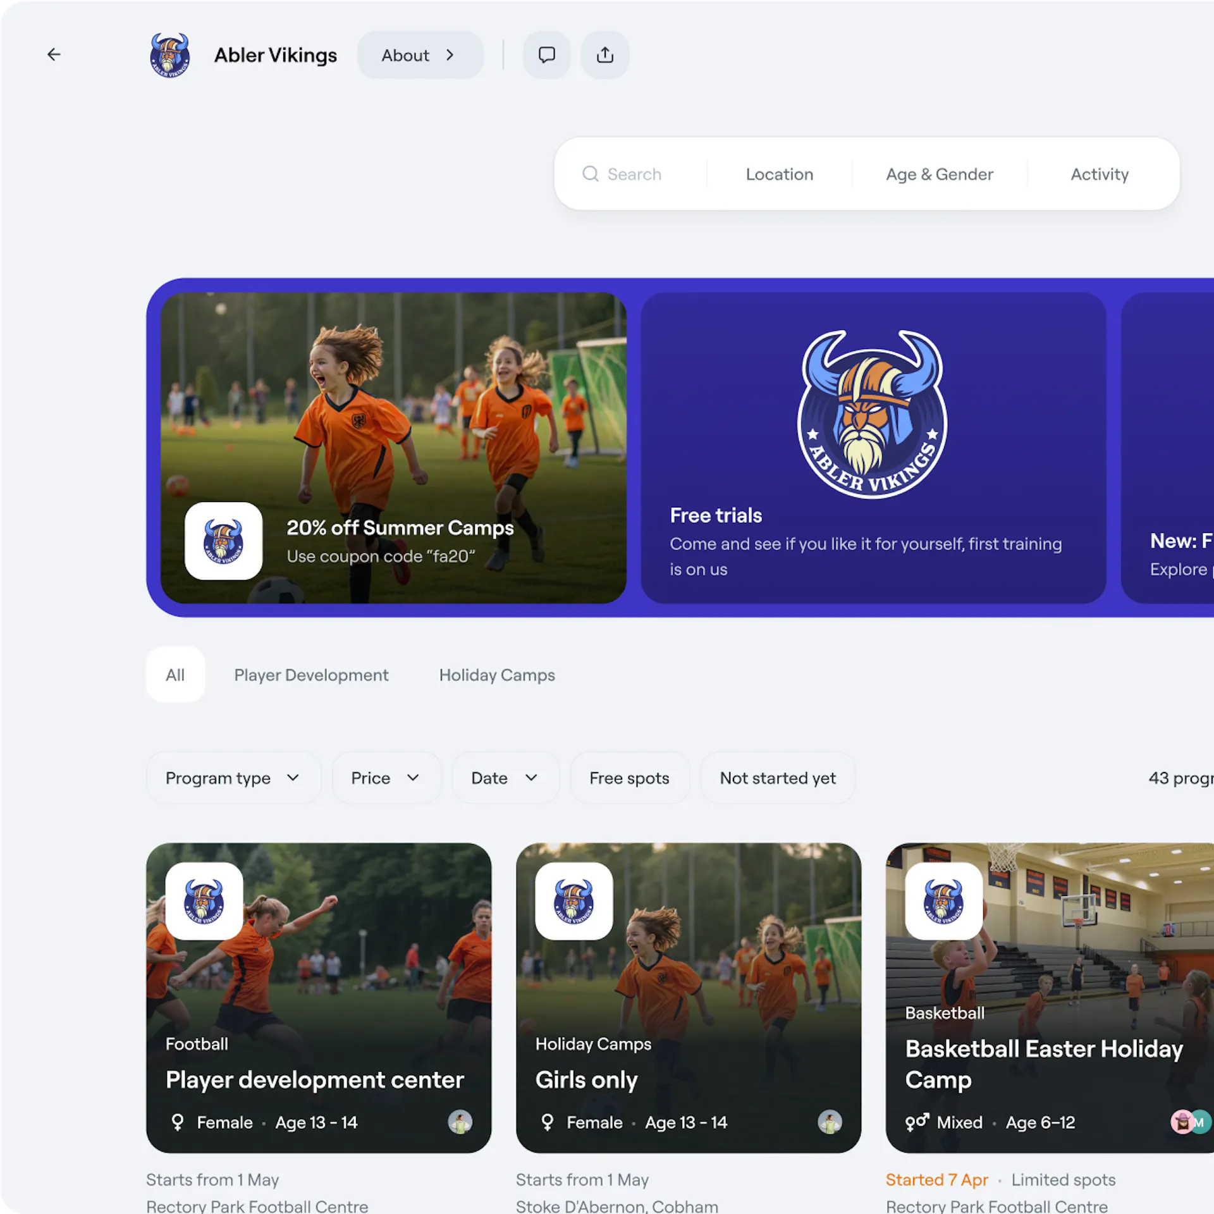Toggle the Free spots filter

(629, 778)
